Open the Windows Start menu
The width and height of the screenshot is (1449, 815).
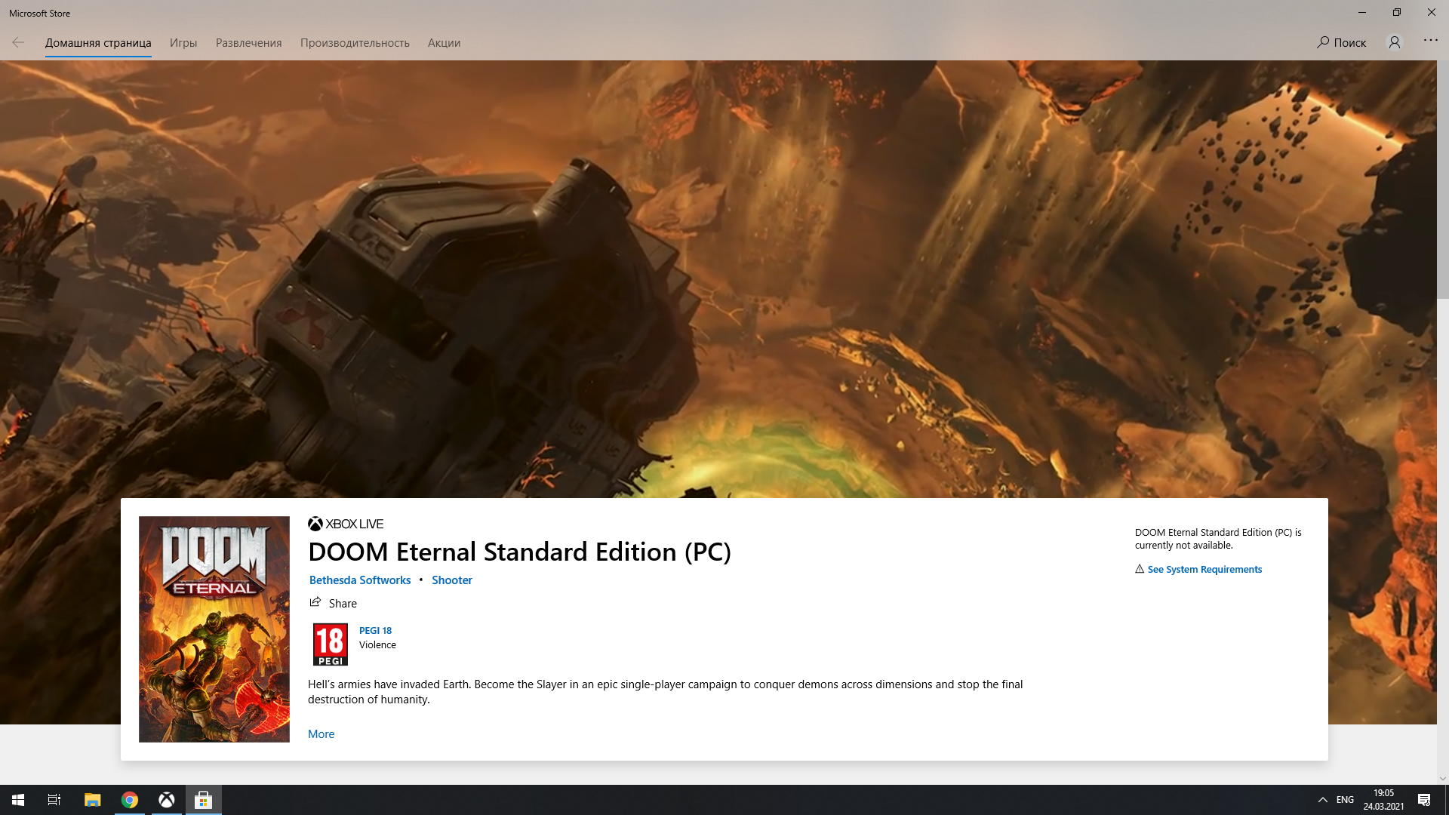pos(18,800)
